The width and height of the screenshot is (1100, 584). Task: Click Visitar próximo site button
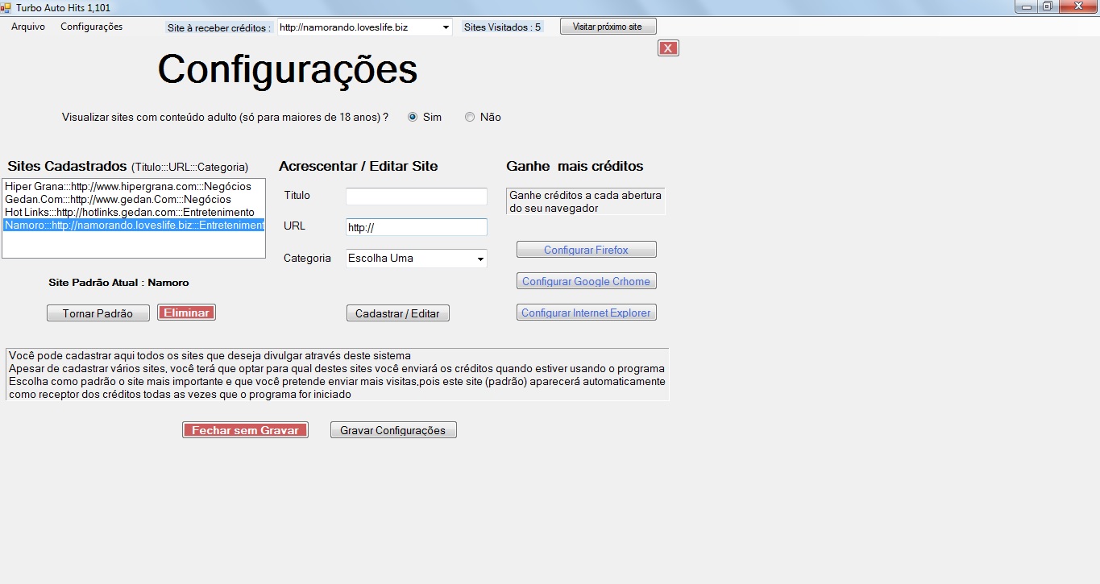(608, 27)
